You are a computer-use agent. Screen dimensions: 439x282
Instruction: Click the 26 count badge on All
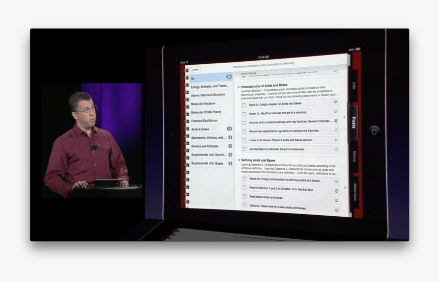click(x=229, y=76)
